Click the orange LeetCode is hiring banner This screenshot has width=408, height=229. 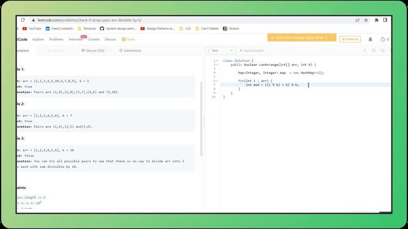302,38
